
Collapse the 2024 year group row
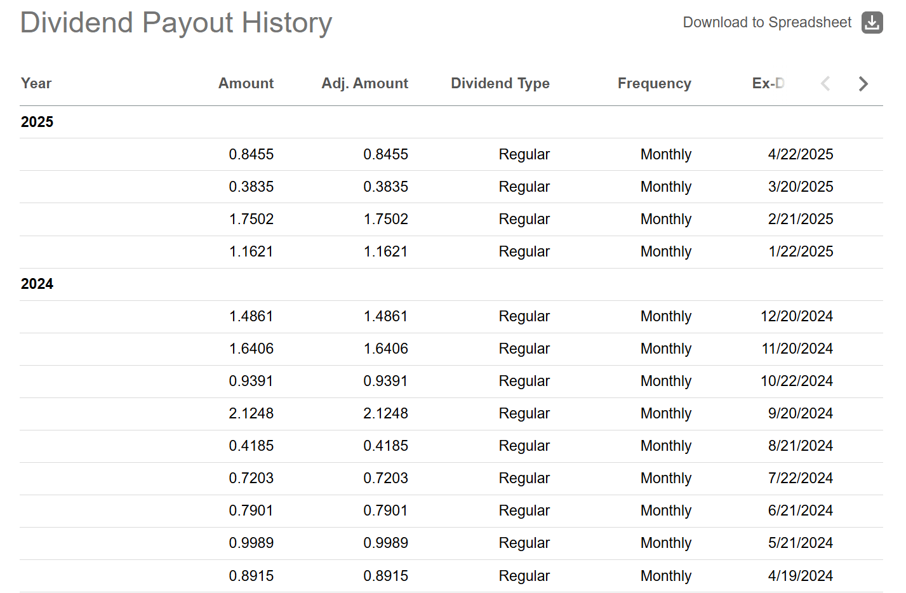[37, 284]
